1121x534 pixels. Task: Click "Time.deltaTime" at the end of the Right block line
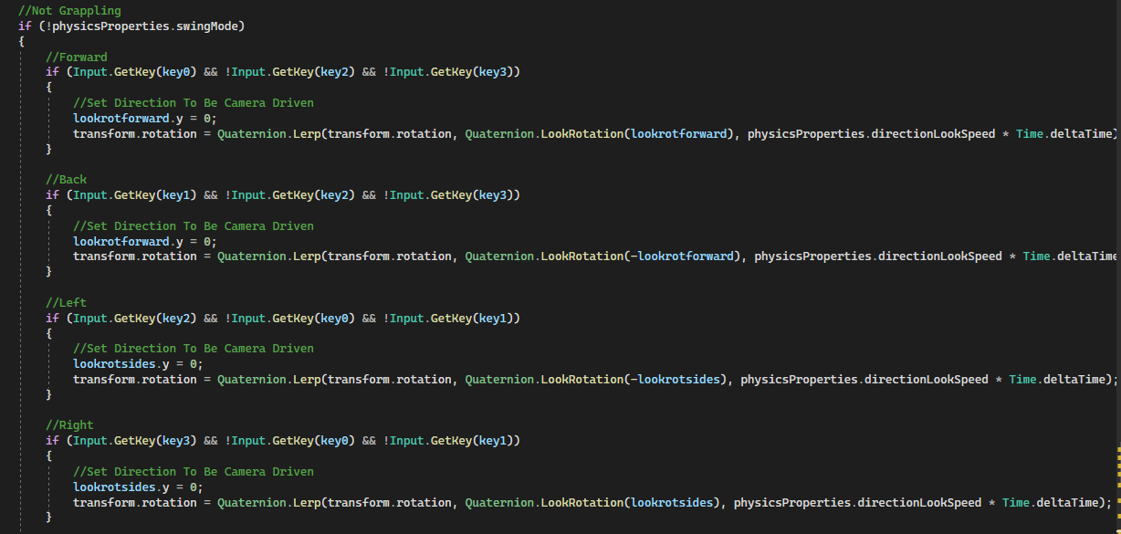click(x=1051, y=503)
